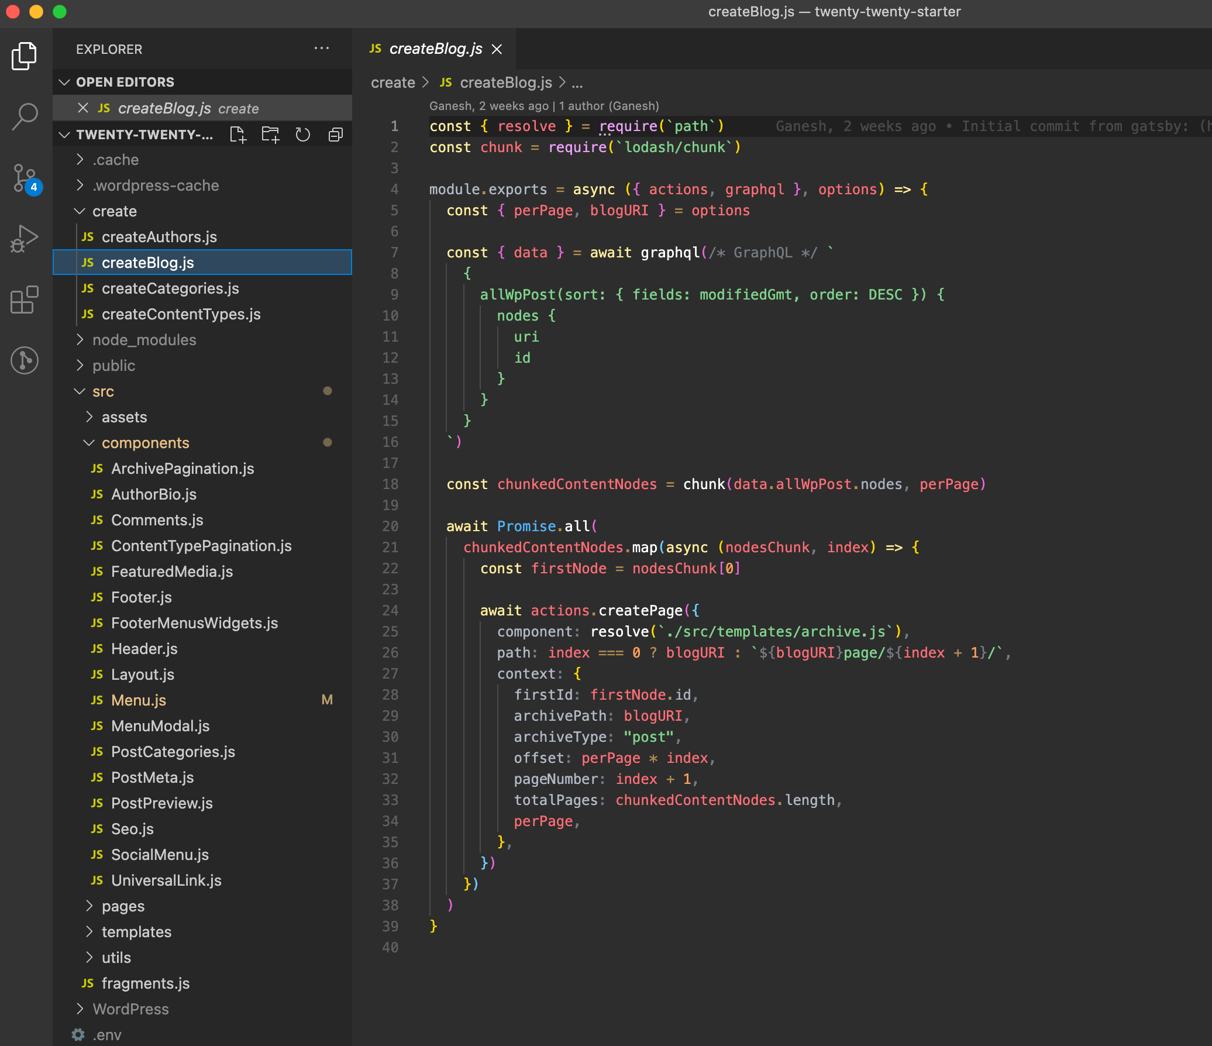Image resolution: width=1212 pixels, height=1046 pixels.
Task: Click 'create' in the breadcrumb path
Action: pyautogui.click(x=392, y=82)
